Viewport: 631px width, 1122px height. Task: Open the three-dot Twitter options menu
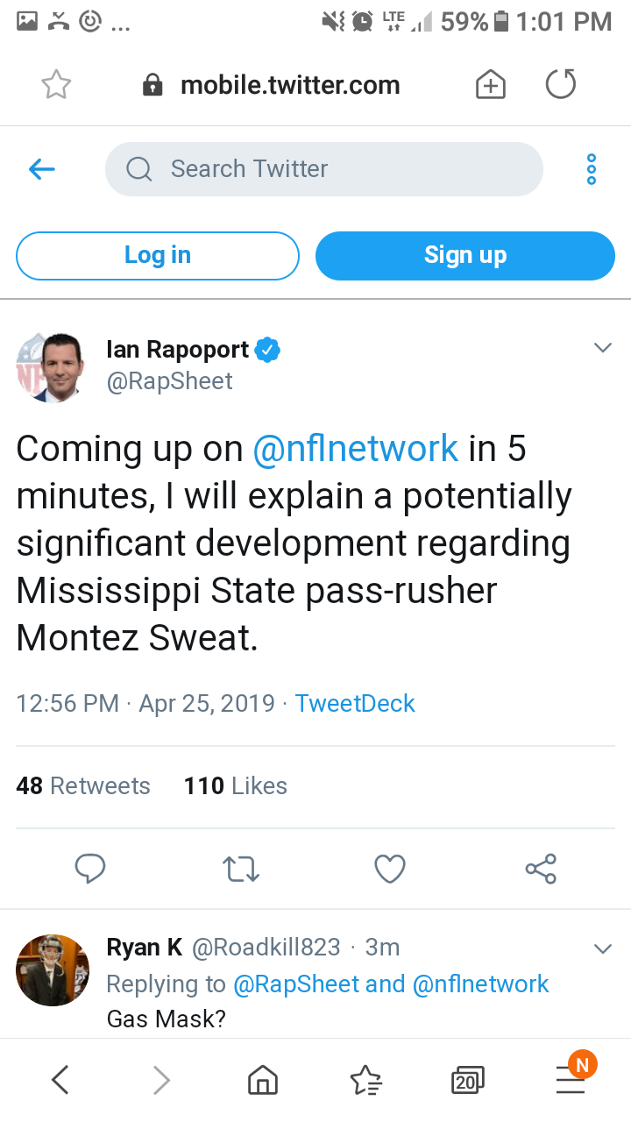pos(592,169)
